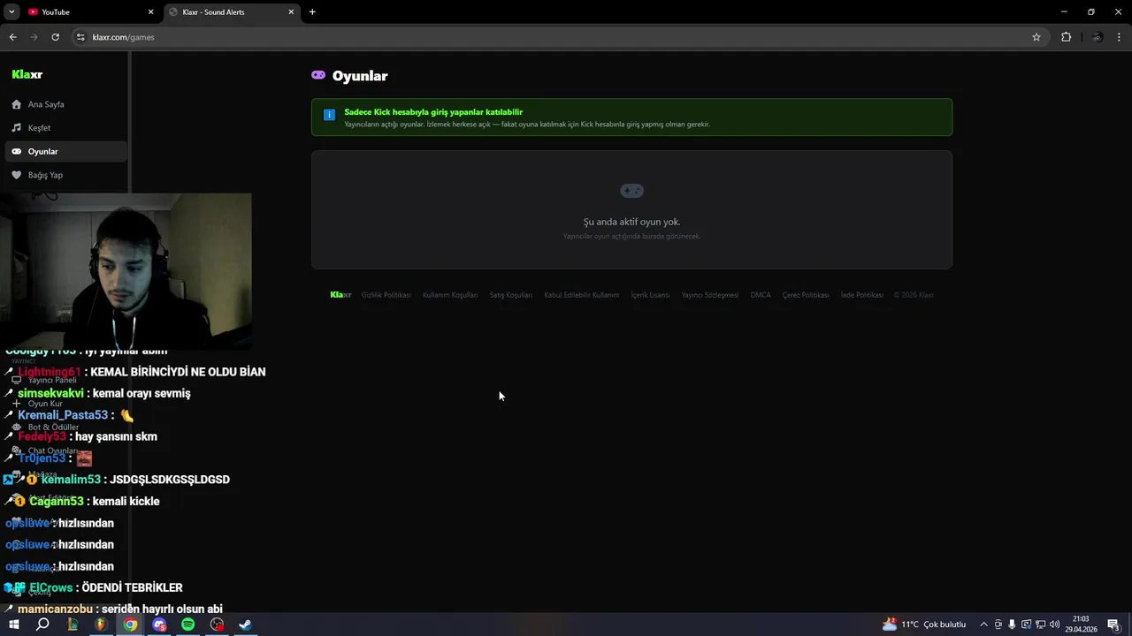Select Oyunlar menu item label

tap(42, 152)
